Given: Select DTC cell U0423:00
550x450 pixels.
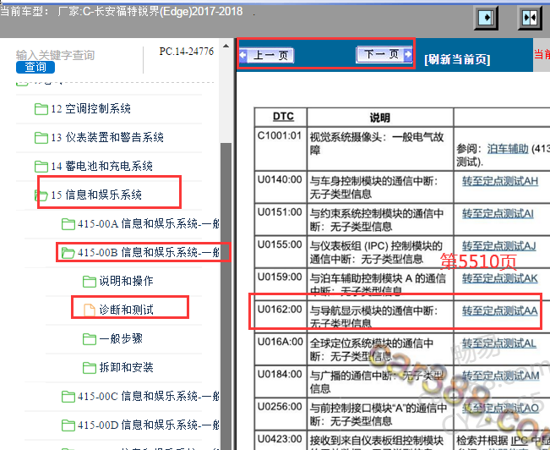Looking at the screenshot, I should click(x=280, y=439).
